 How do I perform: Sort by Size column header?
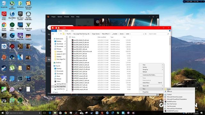pyautogui.click(x=125, y=37)
